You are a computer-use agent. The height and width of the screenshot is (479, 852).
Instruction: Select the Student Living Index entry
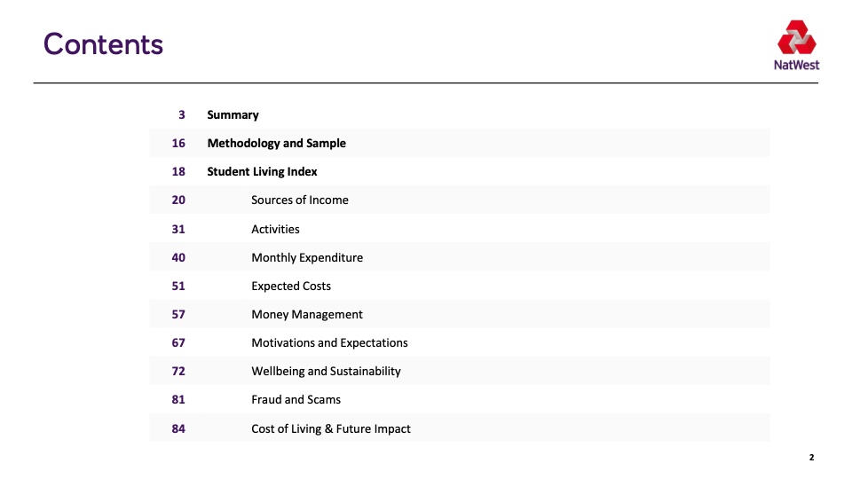point(262,171)
